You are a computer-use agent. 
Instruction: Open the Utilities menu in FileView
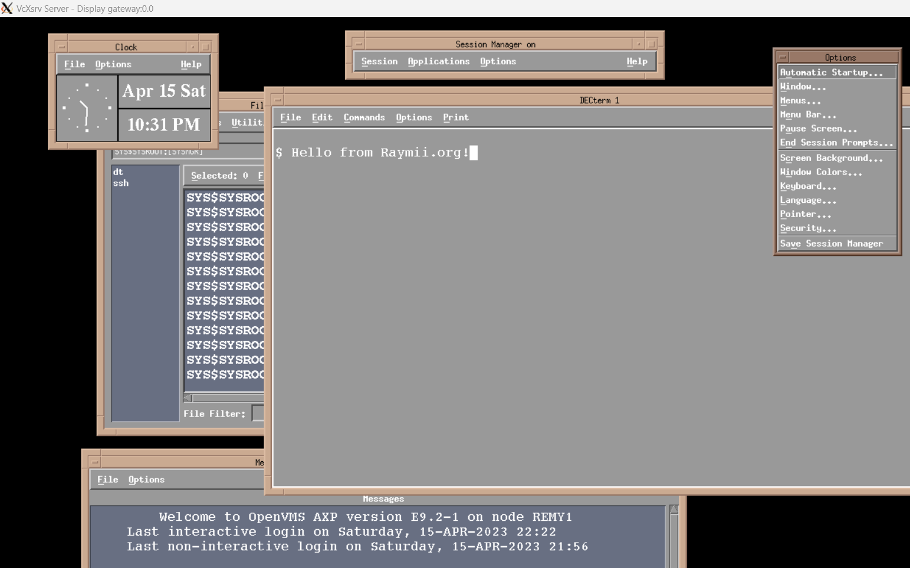pos(248,122)
